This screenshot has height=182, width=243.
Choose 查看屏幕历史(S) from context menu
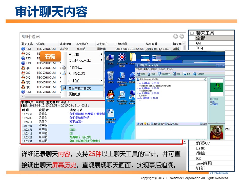pyautogui.click(x=82, y=88)
